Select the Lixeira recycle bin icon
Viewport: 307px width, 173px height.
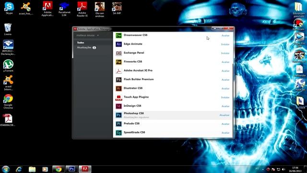8,29
